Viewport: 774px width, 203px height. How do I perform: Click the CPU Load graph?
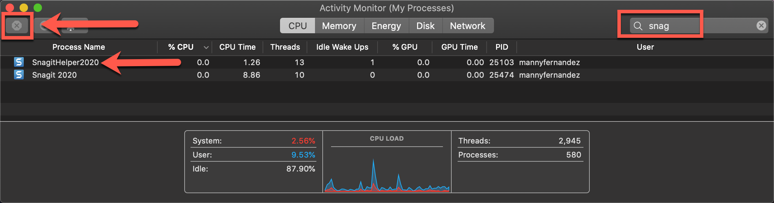pyautogui.click(x=387, y=171)
